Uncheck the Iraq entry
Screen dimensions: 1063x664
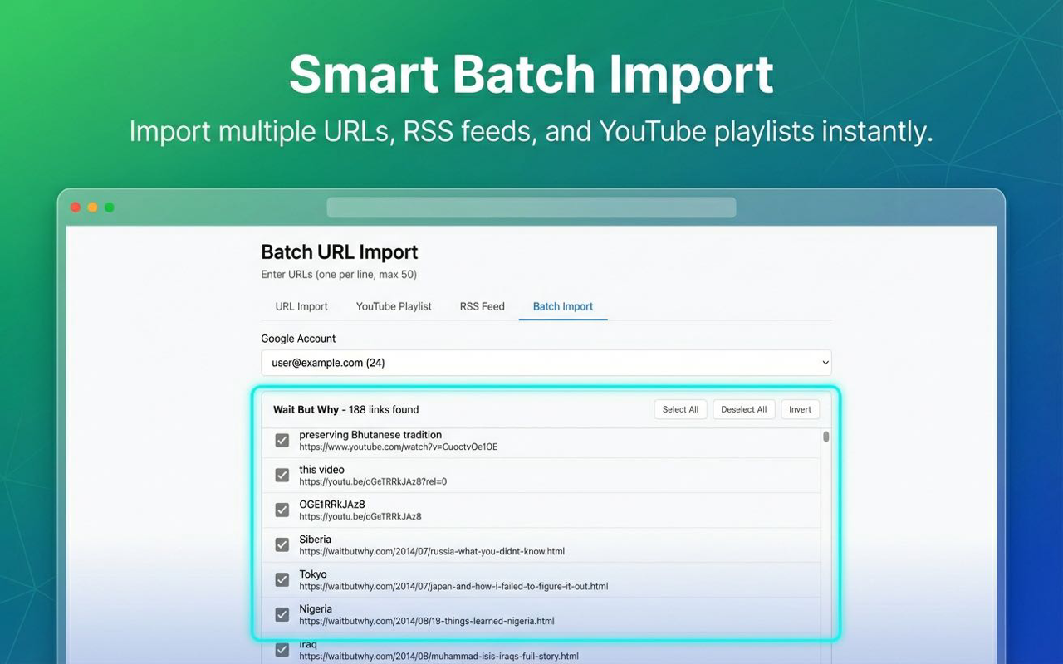click(282, 649)
